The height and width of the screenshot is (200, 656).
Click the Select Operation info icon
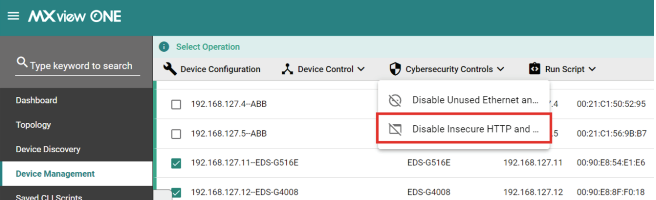click(x=164, y=47)
